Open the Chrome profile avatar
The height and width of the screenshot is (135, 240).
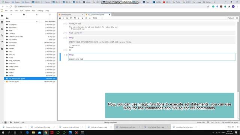click(233, 7)
